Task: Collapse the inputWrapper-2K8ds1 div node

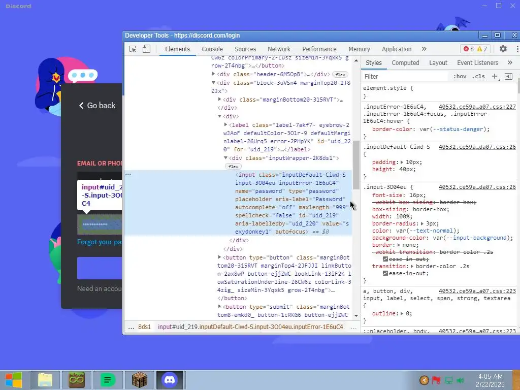Action: tap(225, 158)
